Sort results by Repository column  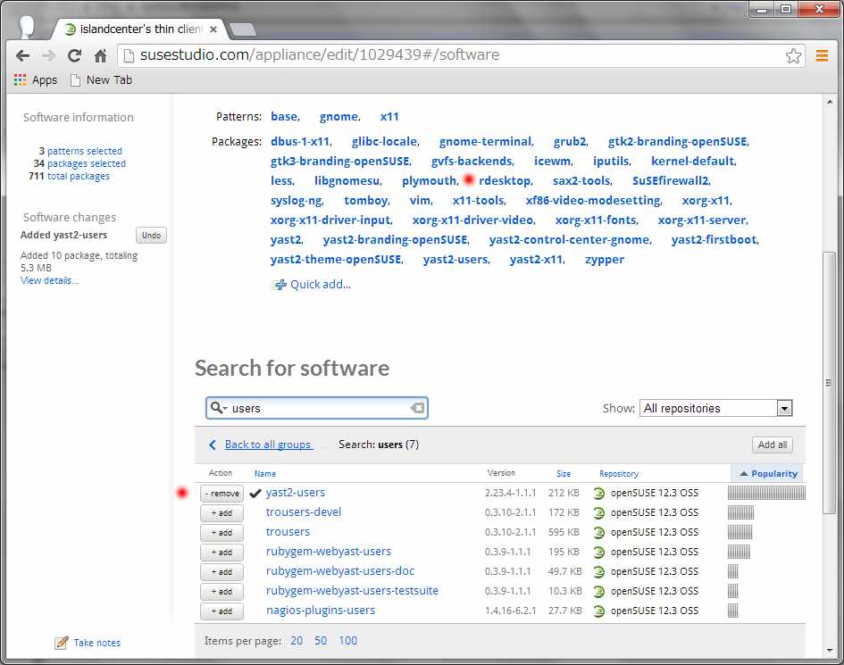click(619, 473)
